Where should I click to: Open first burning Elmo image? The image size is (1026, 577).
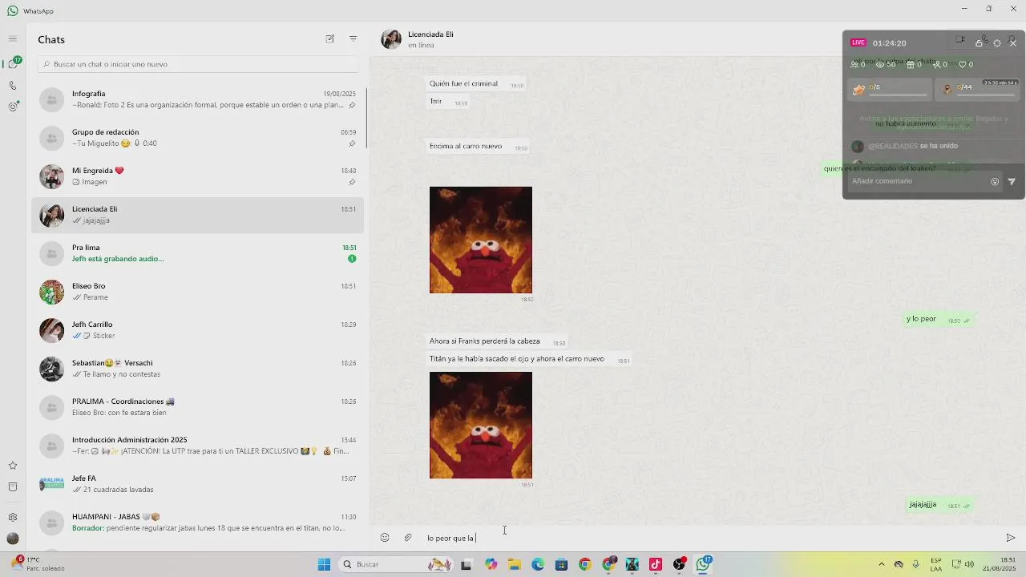pyautogui.click(x=480, y=240)
